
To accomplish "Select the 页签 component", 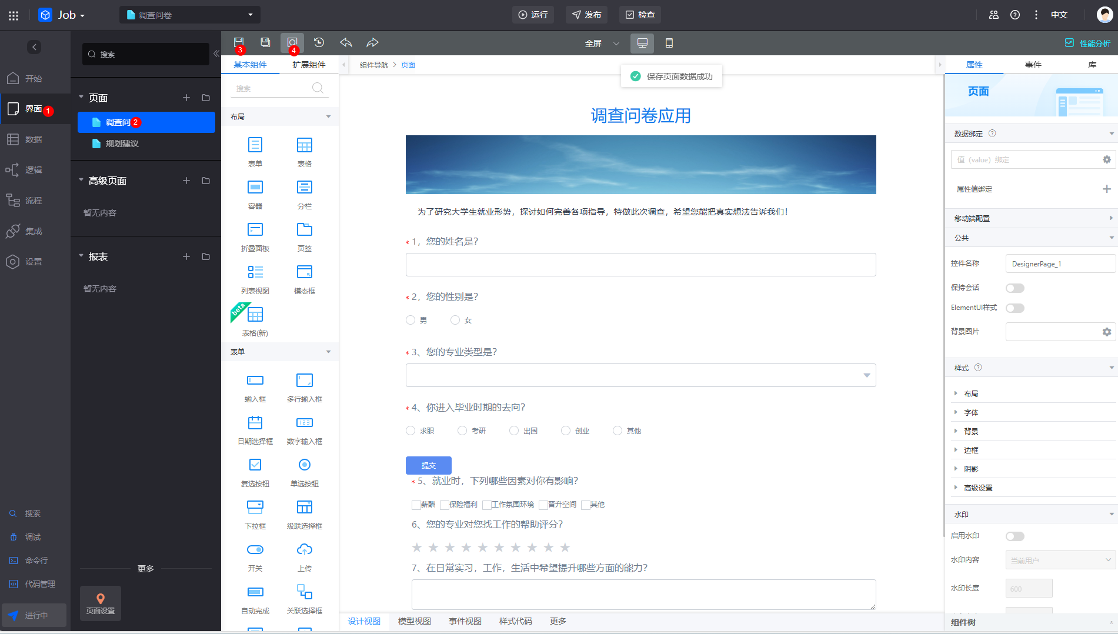I will coord(305,236).
